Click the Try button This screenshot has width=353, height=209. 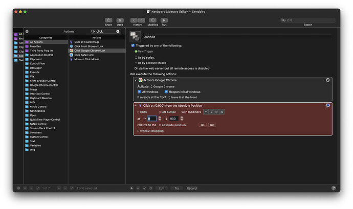pyautogui.click(x=176, y=188)
